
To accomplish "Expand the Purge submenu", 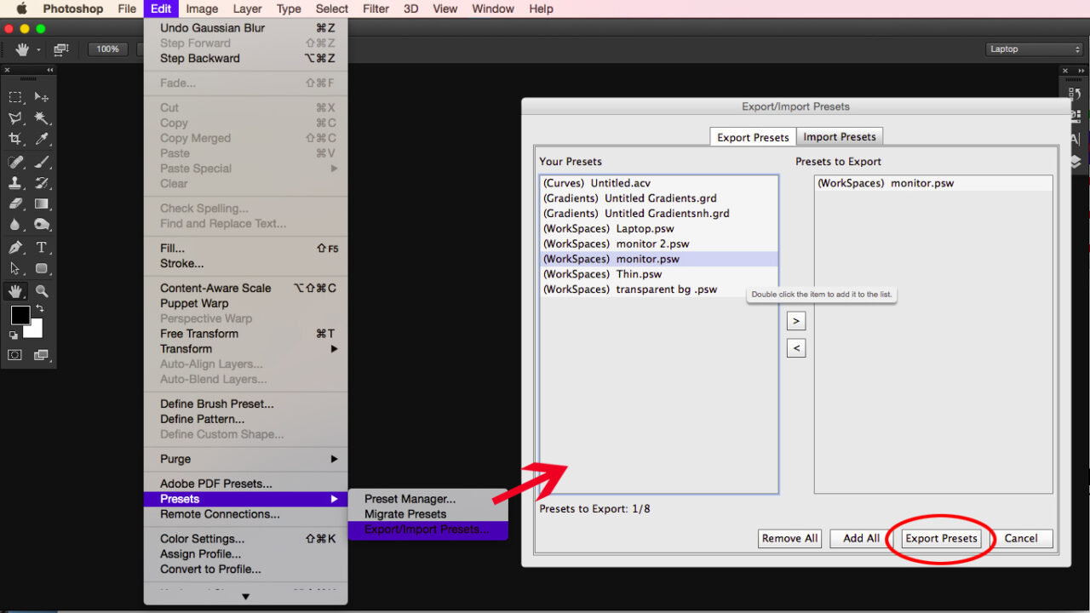I will click(213, 459).
